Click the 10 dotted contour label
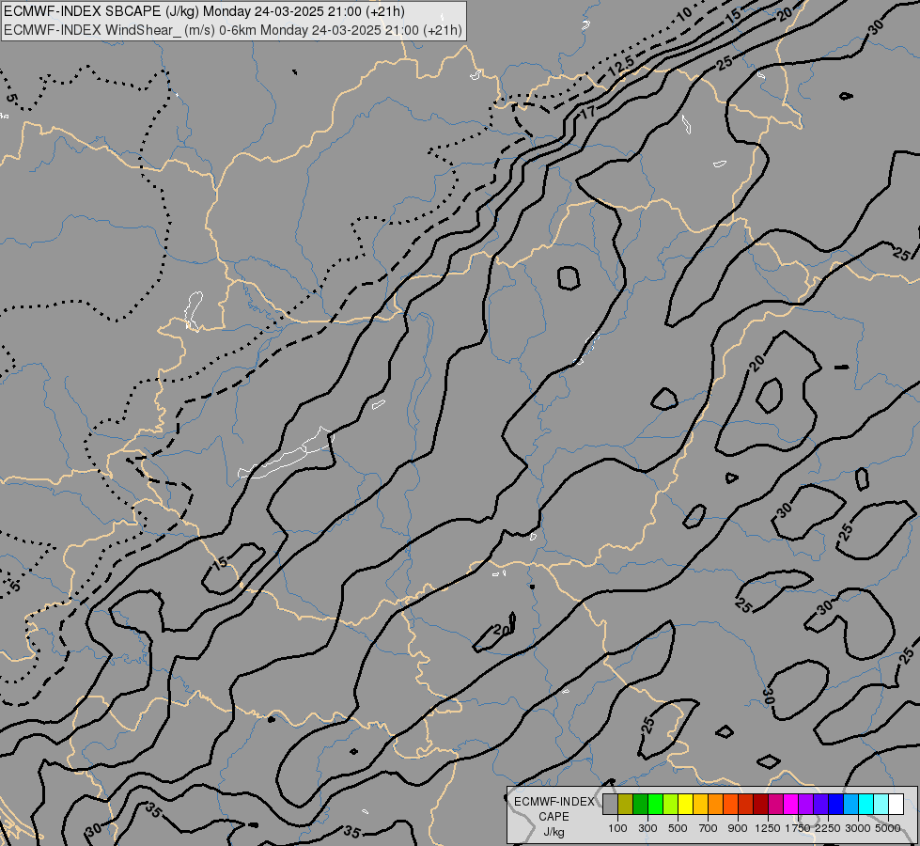The height and width of the screenshot is (846, 920). click(x=685, y=15)
